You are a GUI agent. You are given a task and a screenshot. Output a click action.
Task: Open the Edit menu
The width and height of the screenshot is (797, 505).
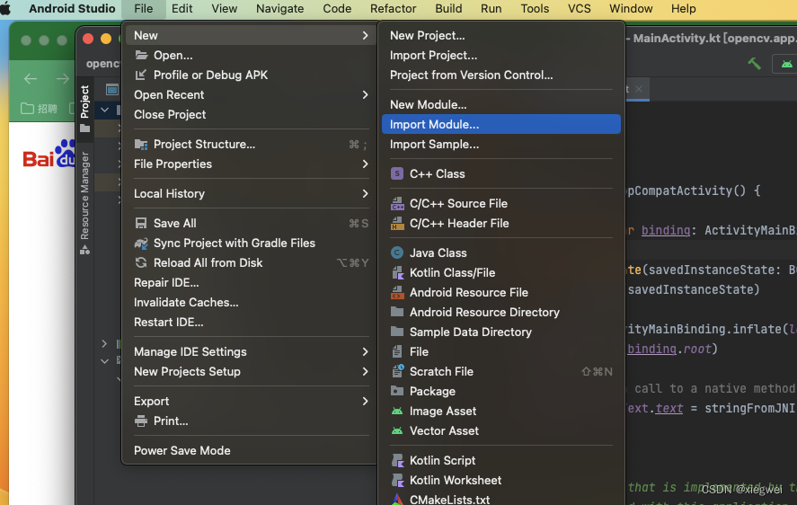(182, 9)
